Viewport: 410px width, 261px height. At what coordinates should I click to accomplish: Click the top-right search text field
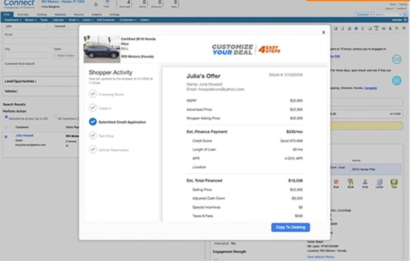point(388,14)
